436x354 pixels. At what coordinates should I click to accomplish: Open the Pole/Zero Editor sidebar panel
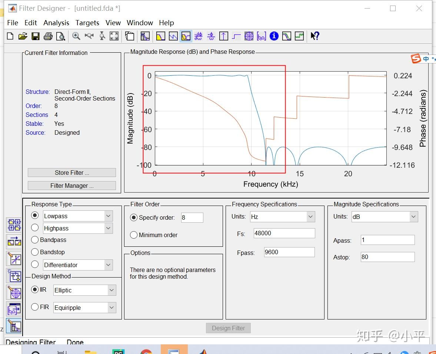14,293
